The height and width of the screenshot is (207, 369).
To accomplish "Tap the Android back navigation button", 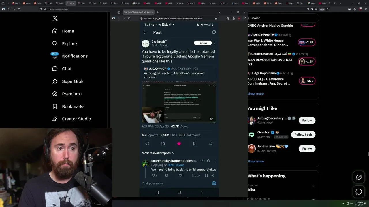I will (x=201, y=193).
